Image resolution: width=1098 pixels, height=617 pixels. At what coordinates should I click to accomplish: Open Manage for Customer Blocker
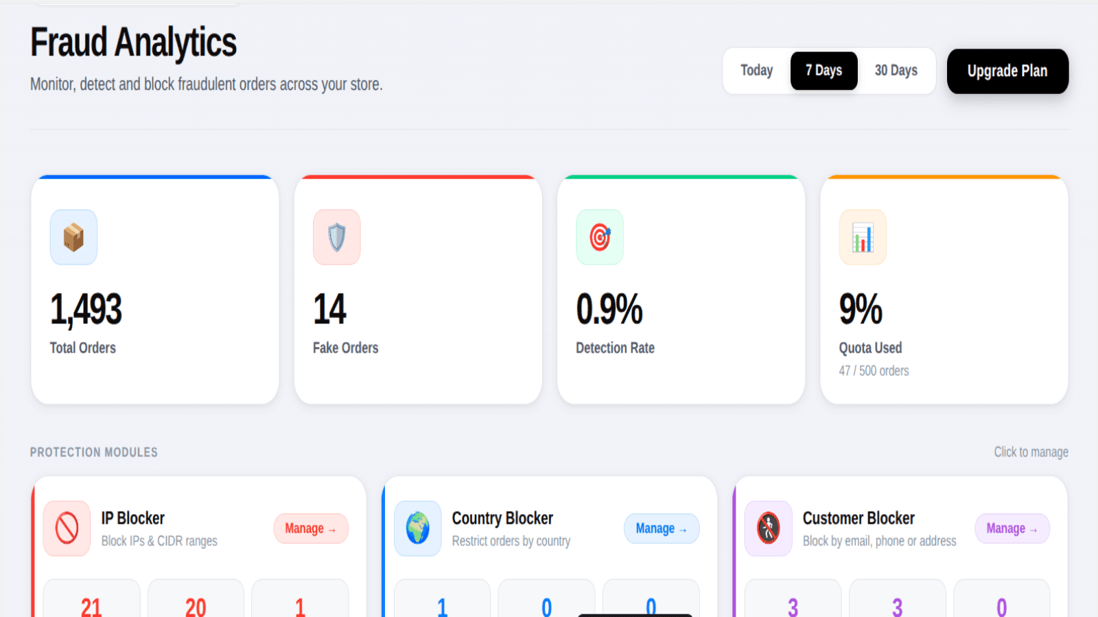point(1012,529)
